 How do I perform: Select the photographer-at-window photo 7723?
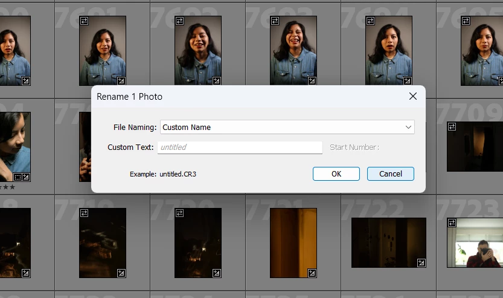coord(475,242)
